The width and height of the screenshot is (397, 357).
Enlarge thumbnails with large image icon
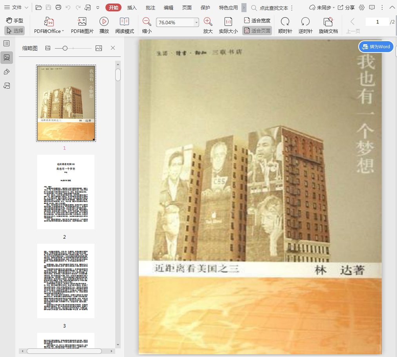[x=99, y=48]
